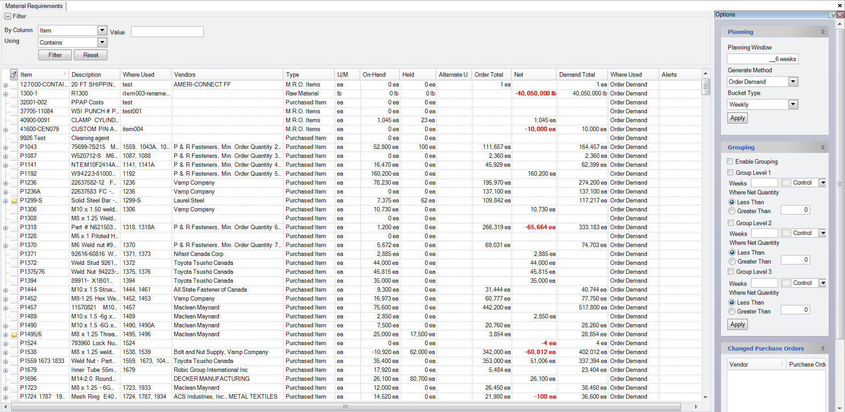Viewport: 845px width, 412px height.
Task: Click Purchase Order column in Changed Purchase Orders
Action: [806, 364]
